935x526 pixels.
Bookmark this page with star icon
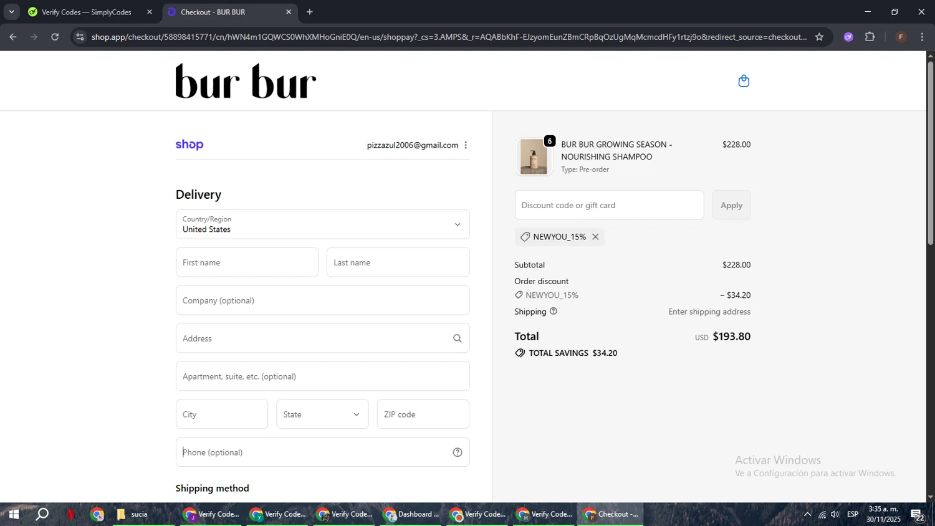point(819,37)
